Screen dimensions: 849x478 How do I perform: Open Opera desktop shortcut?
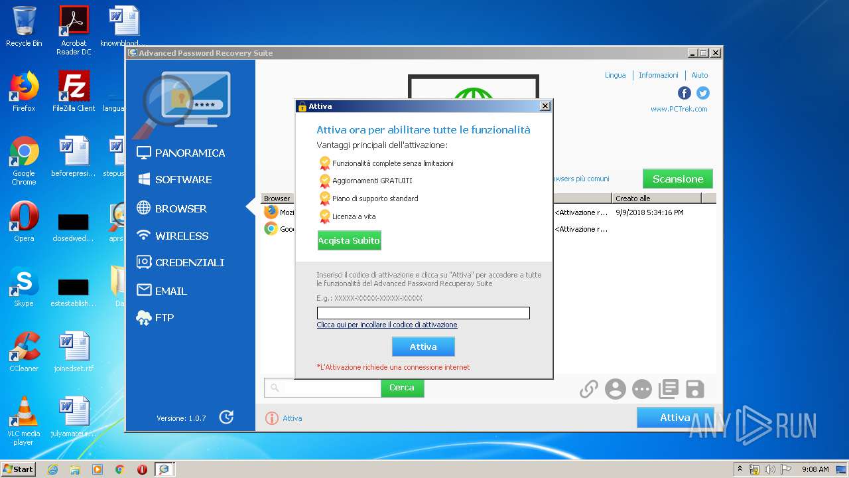click(24, 222)
